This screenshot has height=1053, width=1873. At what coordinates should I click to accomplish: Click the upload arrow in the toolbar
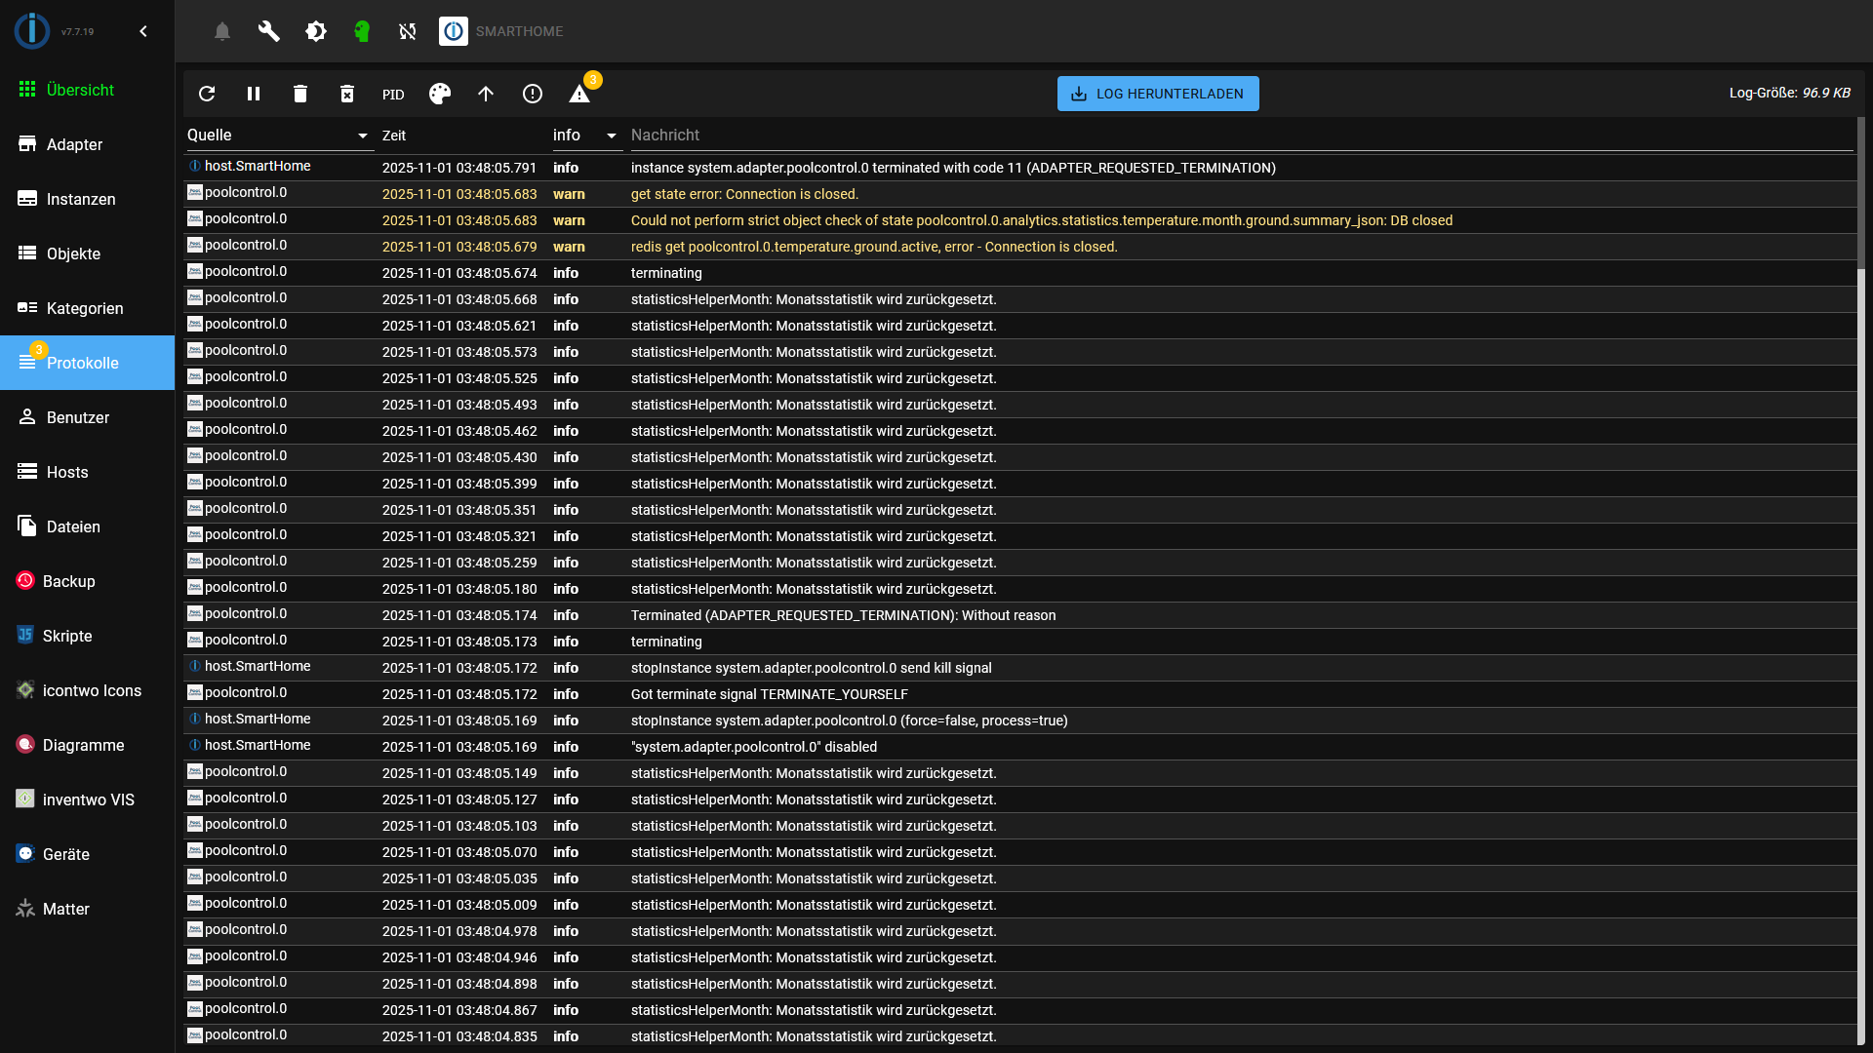(486, 94)
